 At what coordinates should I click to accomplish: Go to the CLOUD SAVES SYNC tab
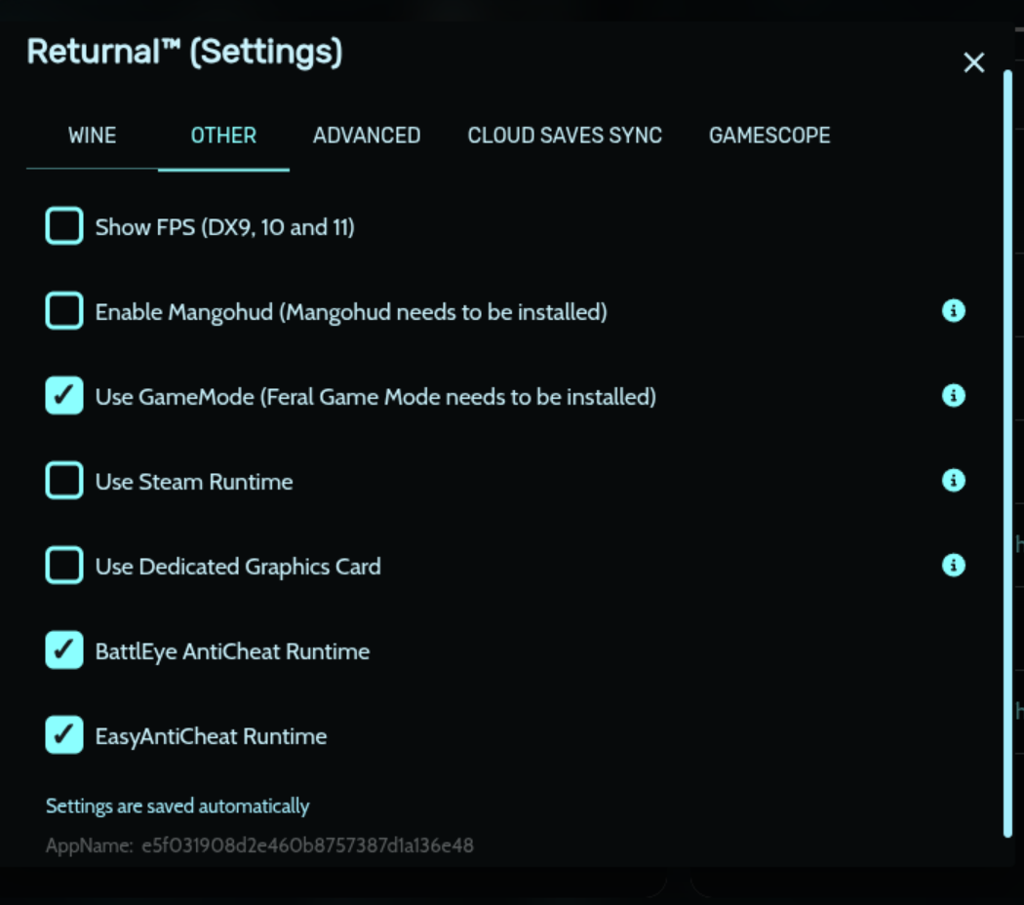(565, 136)
